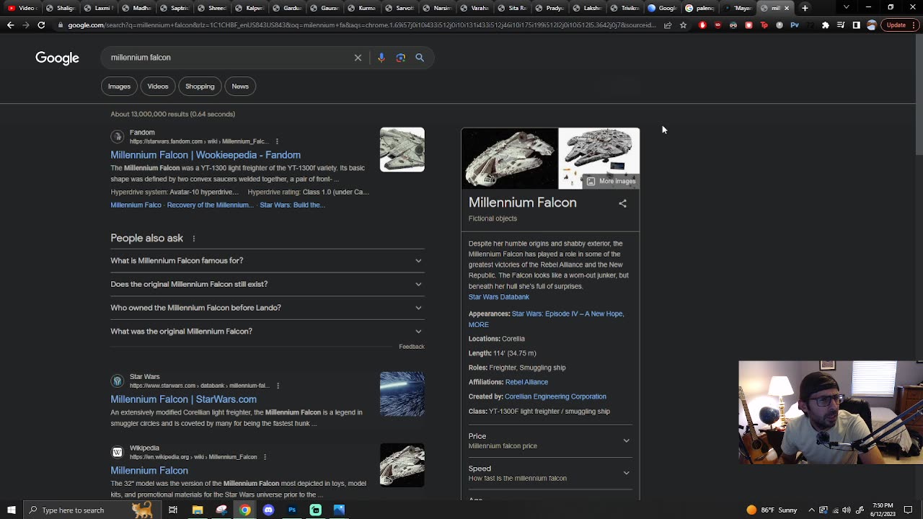The image size is (923, 519).
Task: Expand Does the original Millennium Falcon still exist
Action: (x=268, y=284)
